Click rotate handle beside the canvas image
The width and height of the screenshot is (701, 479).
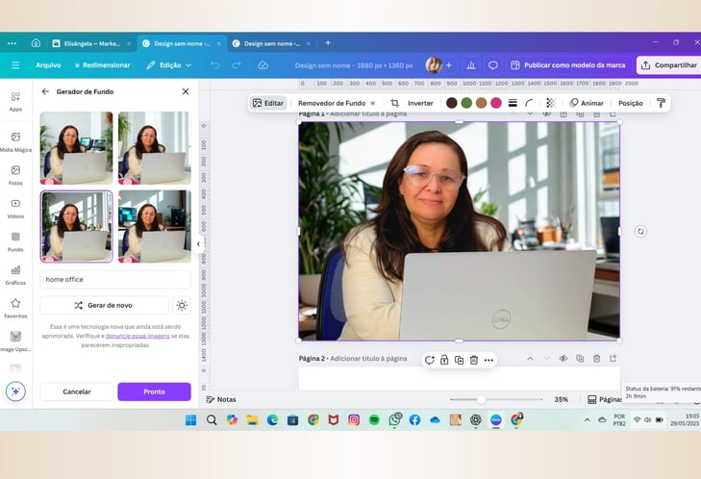640,231
